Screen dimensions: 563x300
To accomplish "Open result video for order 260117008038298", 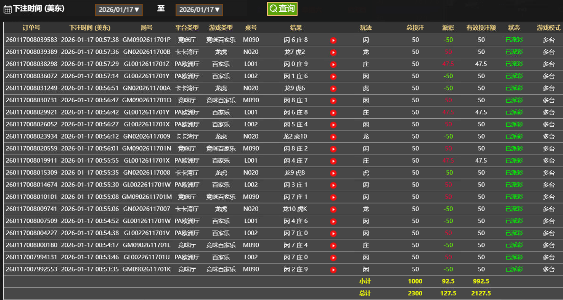I will 333,64.
